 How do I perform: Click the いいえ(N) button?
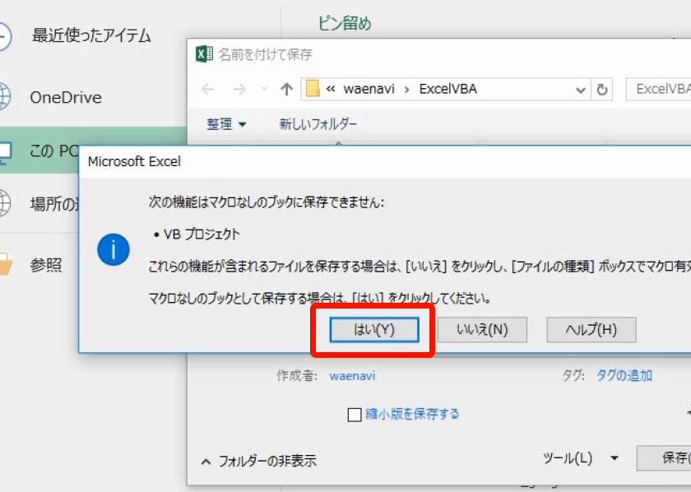[x=482, y=329]
